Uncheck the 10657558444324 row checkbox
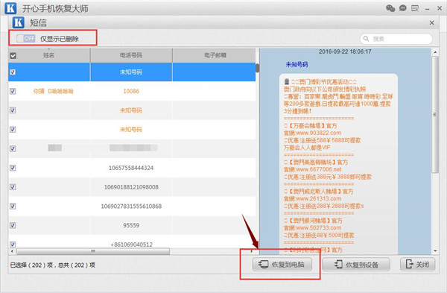447x293 pixels. (13, 168)
